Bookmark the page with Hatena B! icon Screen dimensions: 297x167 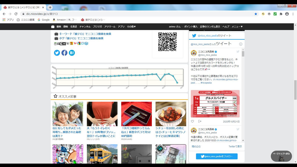click(72, 53)
